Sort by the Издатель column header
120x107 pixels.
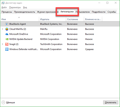click(53, 19)
